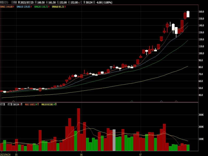Select the yellow SMA60 81.31 legend
Screen dimensions: 208x156
point(58,6)
